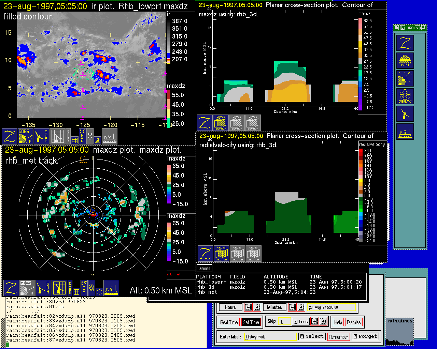Open the hrs skip-units menu
This screenshot has height=349, width=437.
tap(301, 321)
